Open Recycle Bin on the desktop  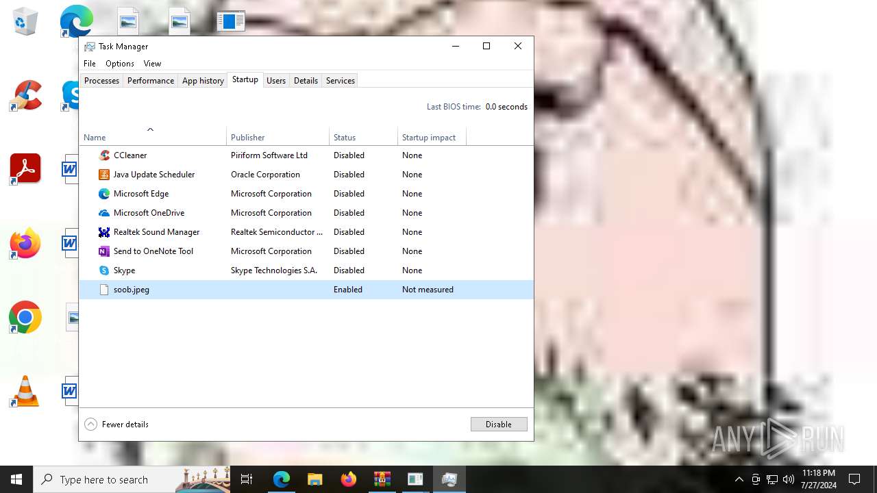25,22
